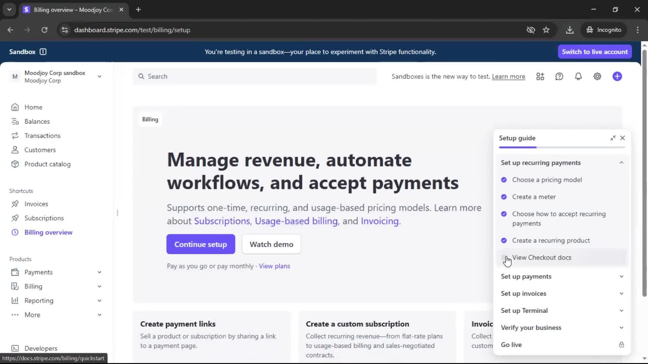The width and height of the screenshot is (648, 364).
Task: Click the Setup guide progress bar
Action: click(x=562, y=148)
